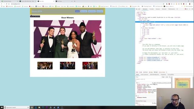Open File Explorer from the taskbar

pos(39,107)
